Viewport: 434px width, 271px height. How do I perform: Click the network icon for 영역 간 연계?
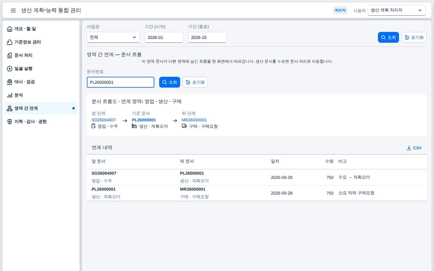10,108
